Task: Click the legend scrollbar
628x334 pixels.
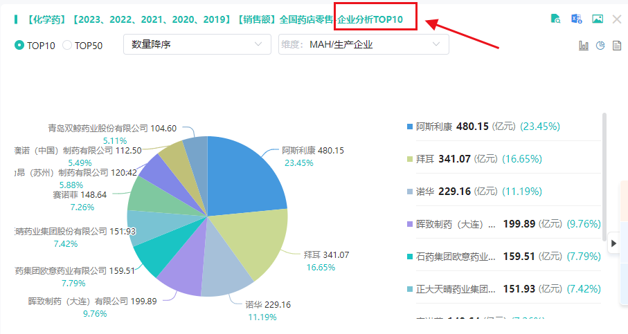Action: click(x=604, y=177)
